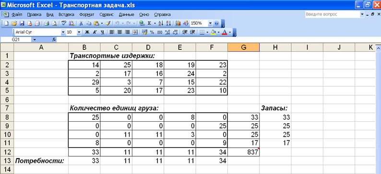Image resolution: width=381 pixels, height=174 pixels.
Task: Select row 12 header
Action: (x=7, y=152)
